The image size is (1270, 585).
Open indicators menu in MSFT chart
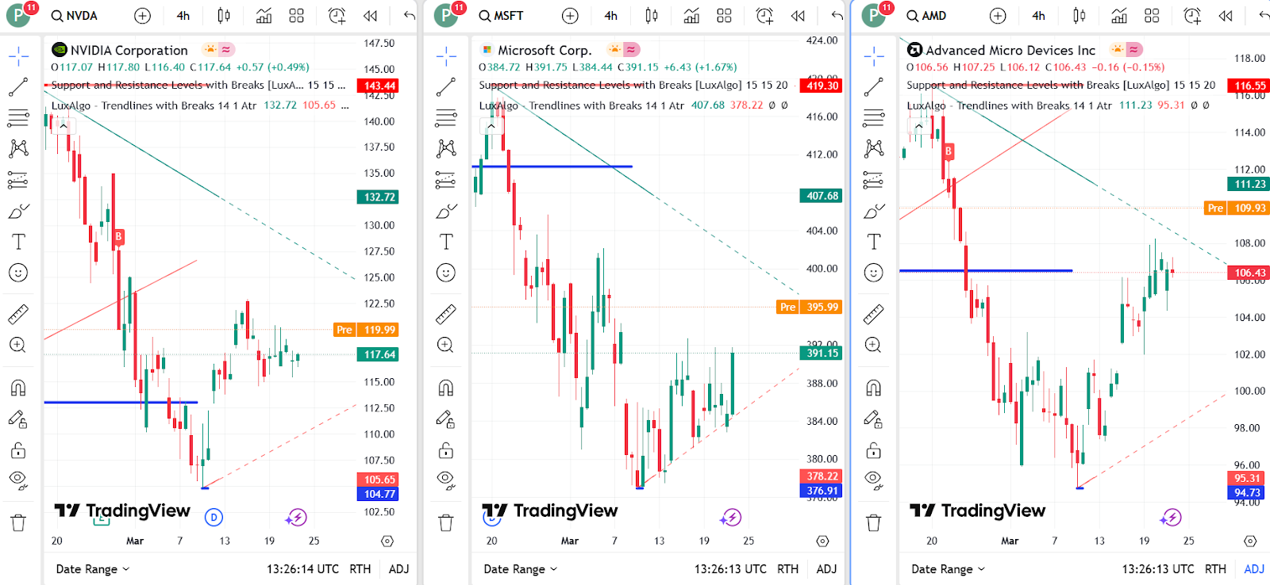(691, 16)
